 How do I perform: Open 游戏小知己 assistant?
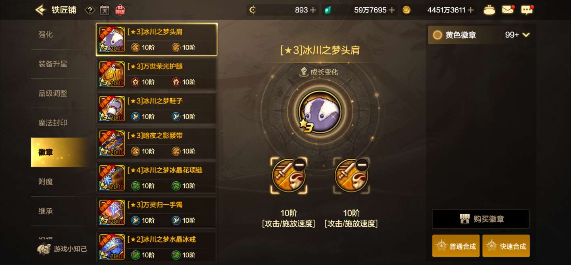point(62,249)
